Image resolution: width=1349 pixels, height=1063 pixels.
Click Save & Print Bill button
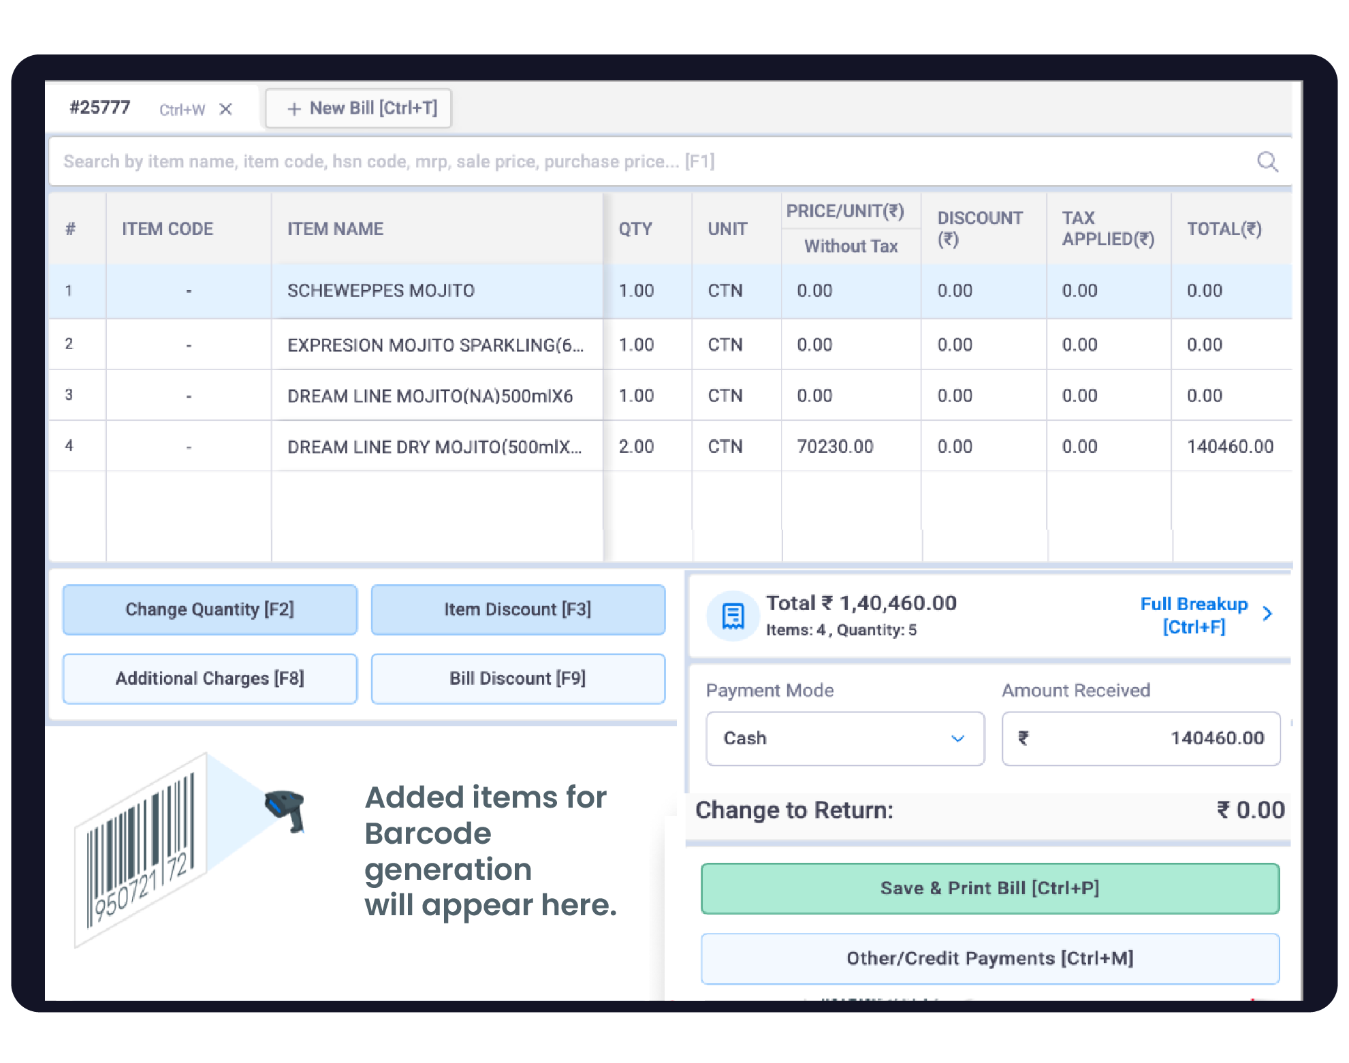(990, 889)
